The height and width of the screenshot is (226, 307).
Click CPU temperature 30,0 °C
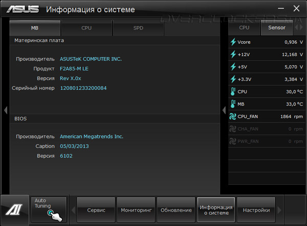[295, 92]
